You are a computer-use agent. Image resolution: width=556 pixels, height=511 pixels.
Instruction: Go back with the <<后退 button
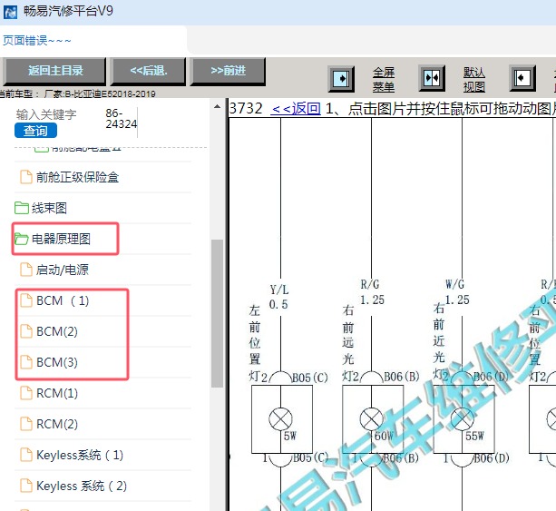(148, 71)
